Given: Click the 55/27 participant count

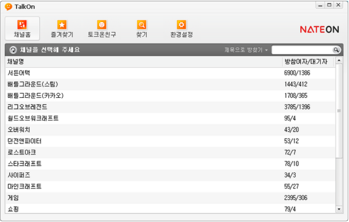Looking at the screenshot, I should [x=292, y=187].
